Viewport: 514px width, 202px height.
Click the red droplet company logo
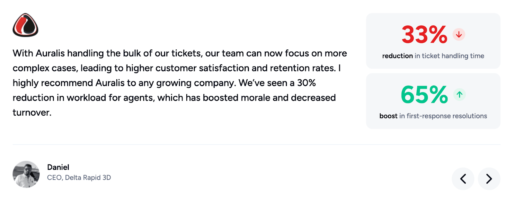(25, 25)
